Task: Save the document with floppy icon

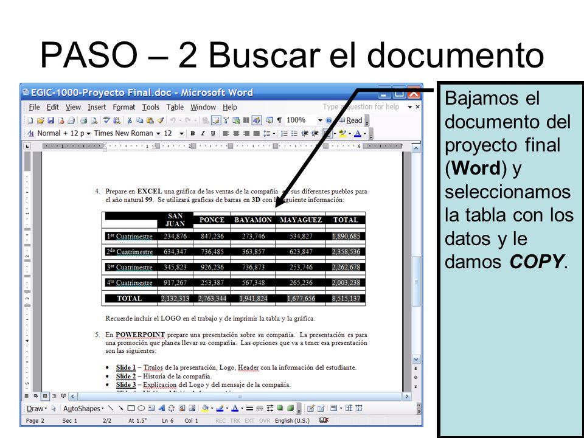Action: [x=50, y=120]
